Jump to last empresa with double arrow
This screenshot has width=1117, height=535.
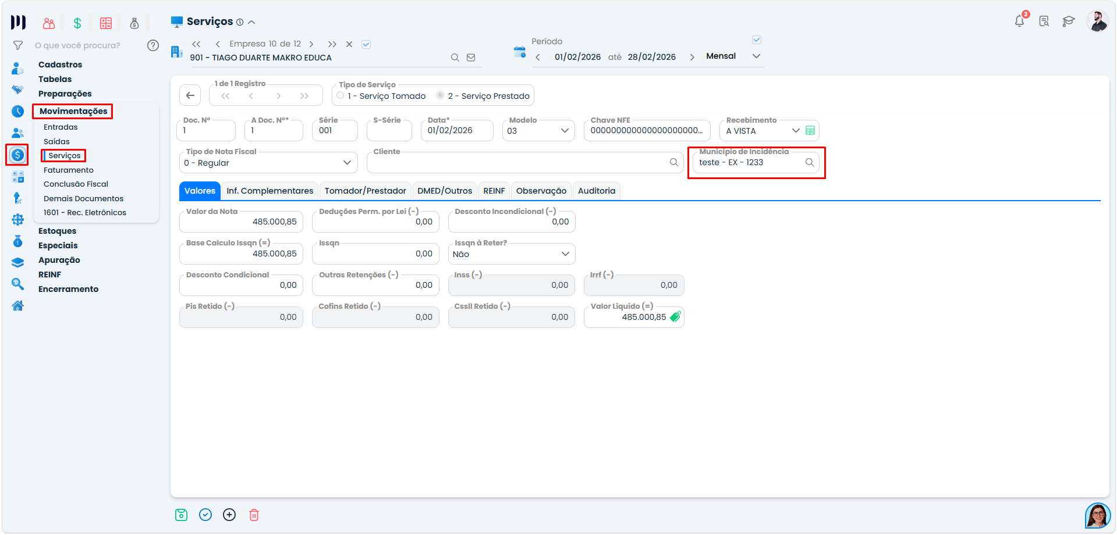pyautogui.click(x=332, y=44)
